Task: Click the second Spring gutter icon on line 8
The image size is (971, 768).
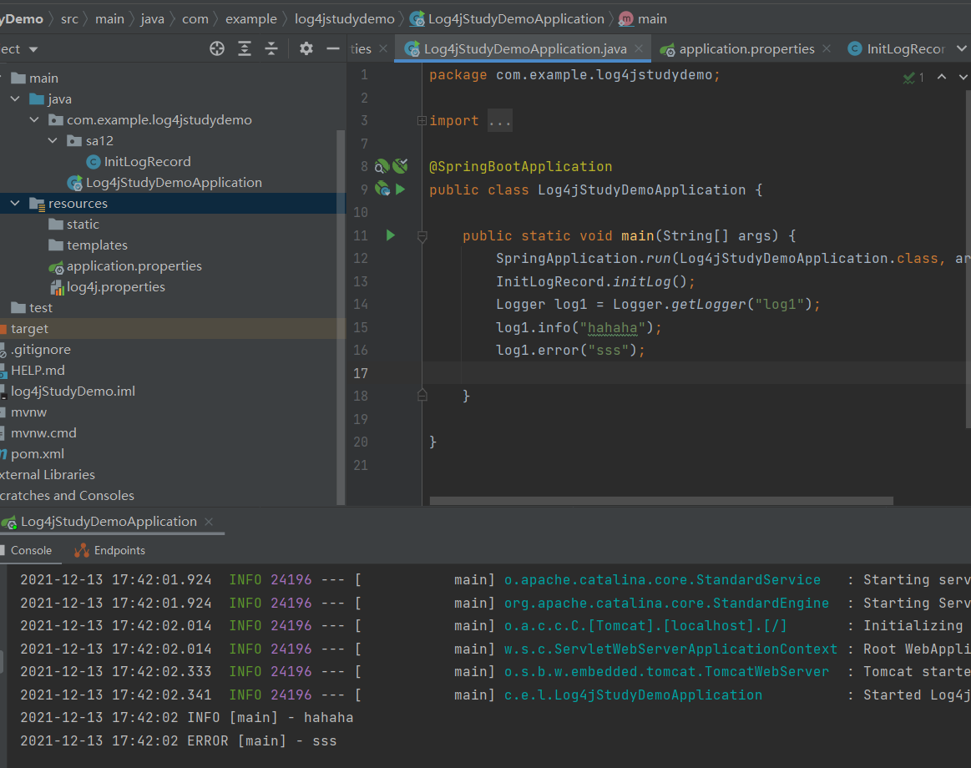Action: point(401,166)
